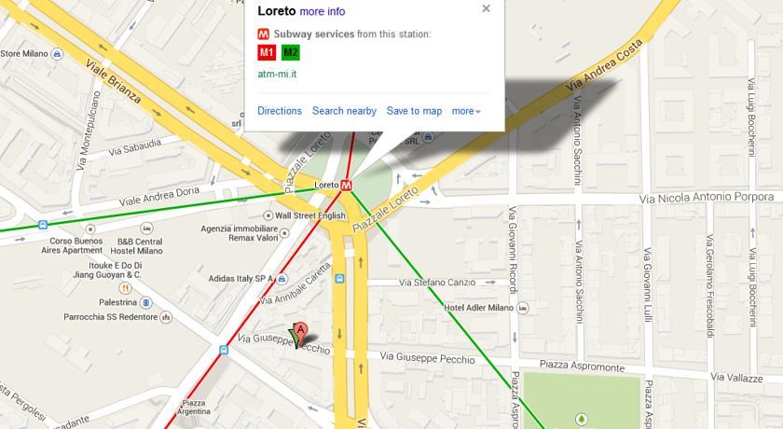
Task: Select the B&B Central Hostel Milano bed icon
Action: [x=146, y=228]
